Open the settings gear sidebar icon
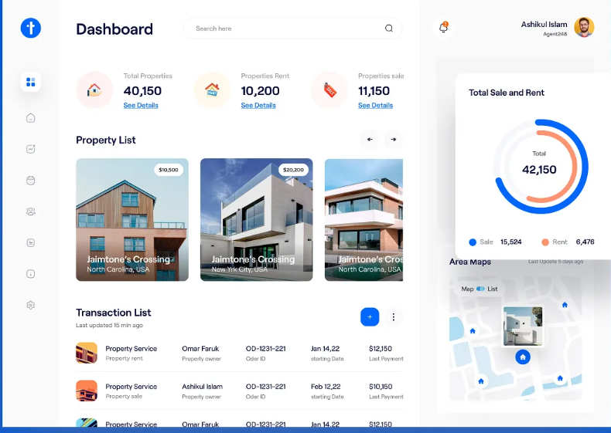Screen dimensions: 611x433 pos(31,305)
